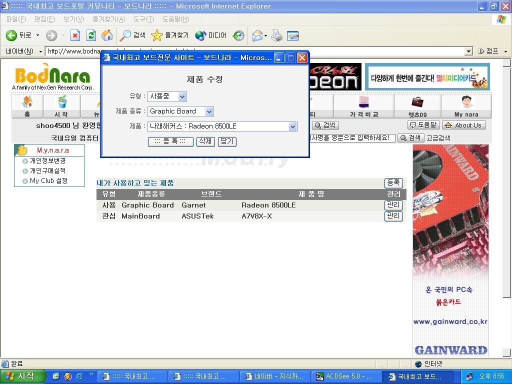Open browsing History clock icon

click(238, 35)
